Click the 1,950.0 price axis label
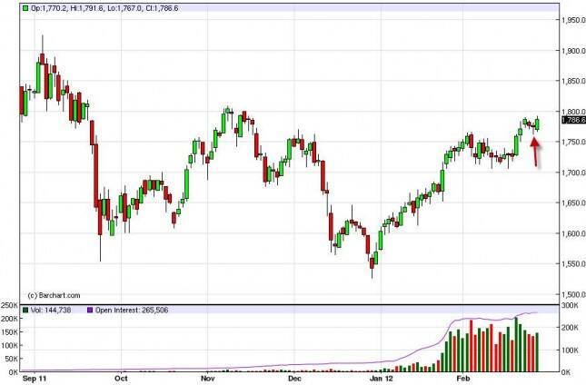Viewport: 586px width, 385px height. pyautogui.click(x=573, y=20)
